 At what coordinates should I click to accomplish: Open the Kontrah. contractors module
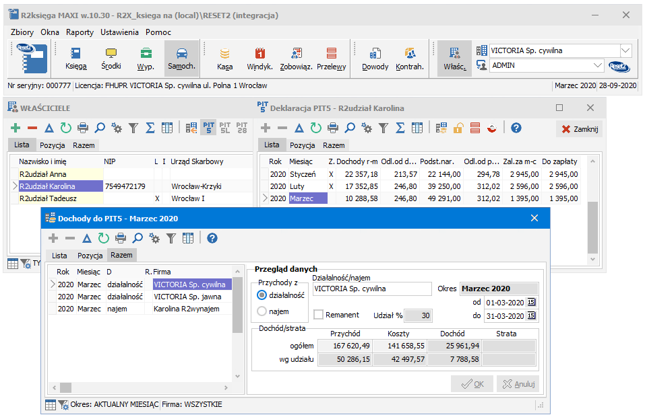tap(410, 59)
